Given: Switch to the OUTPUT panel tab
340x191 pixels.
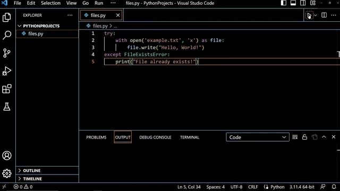Looking at the screenshot, I should pyautogui.click(x=123, y=137).
